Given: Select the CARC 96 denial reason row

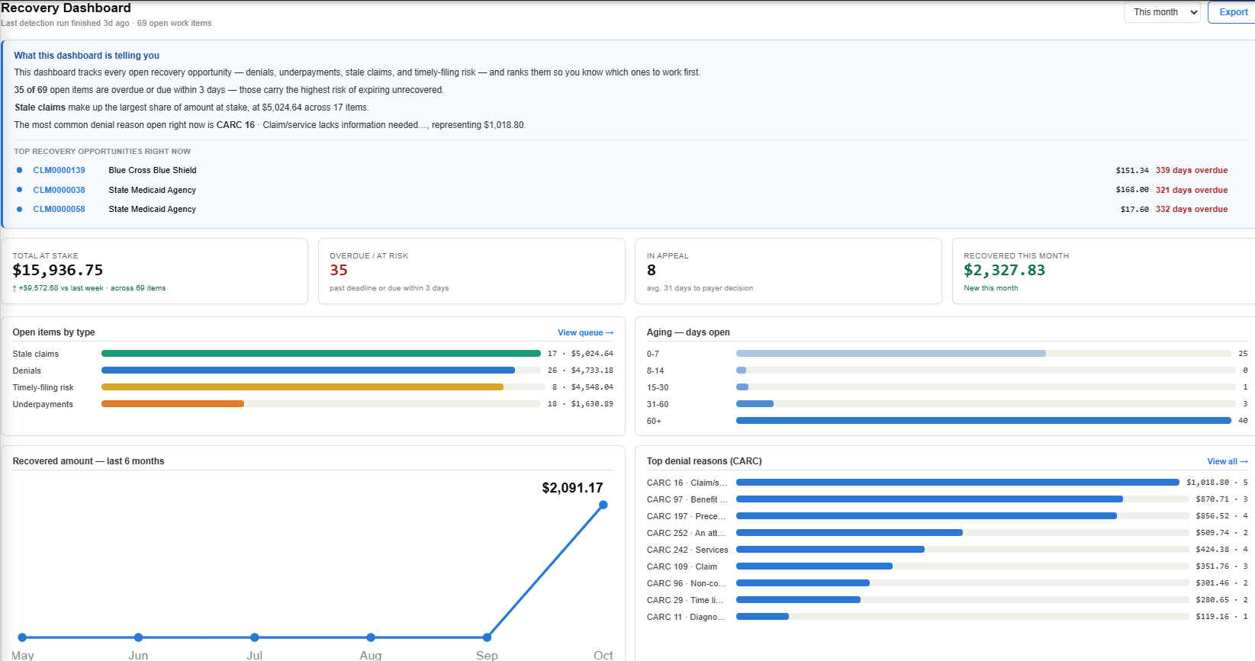Looking at the screenshot, I should point(948,583).
